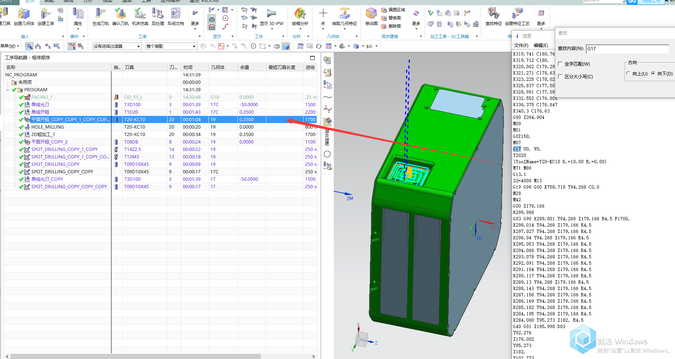Select the NC_PROGRAM root node

21,75
